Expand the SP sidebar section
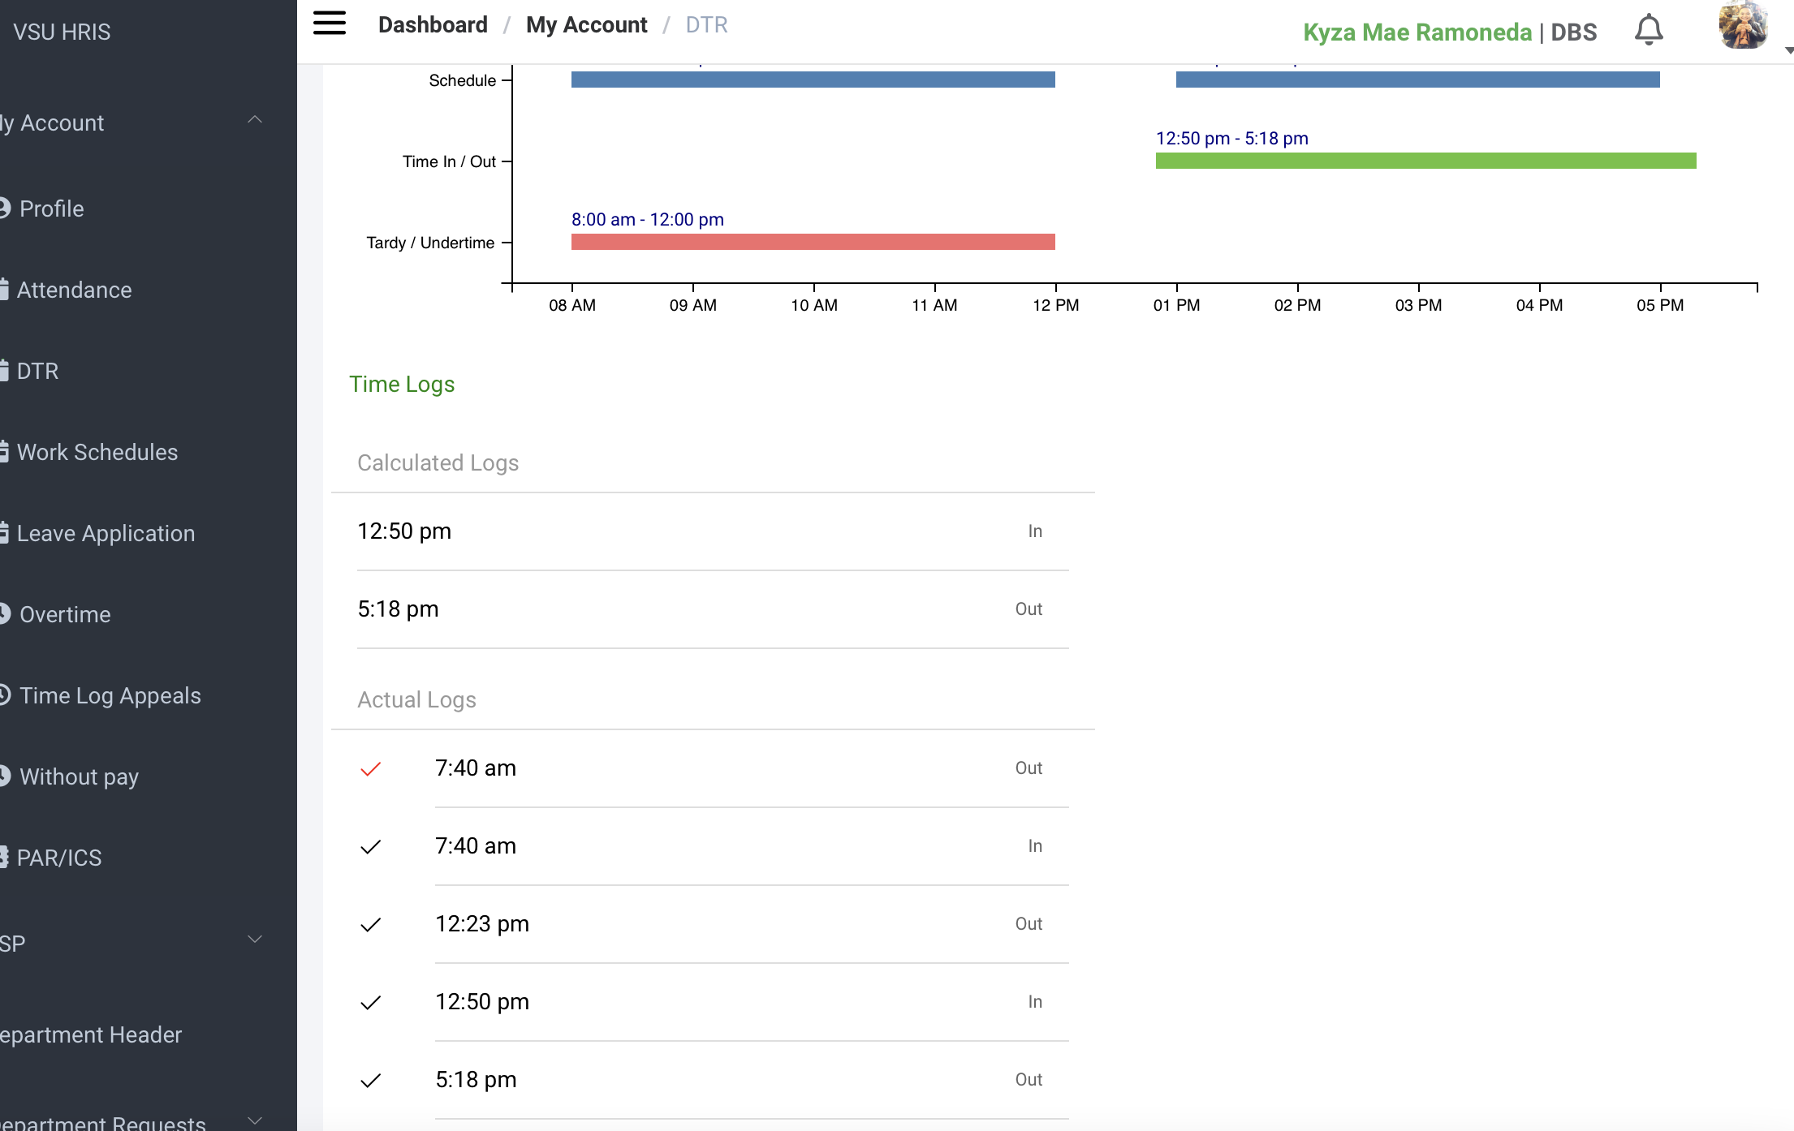This screenshot has width=1794, height=1131. (x=254, y=940)
